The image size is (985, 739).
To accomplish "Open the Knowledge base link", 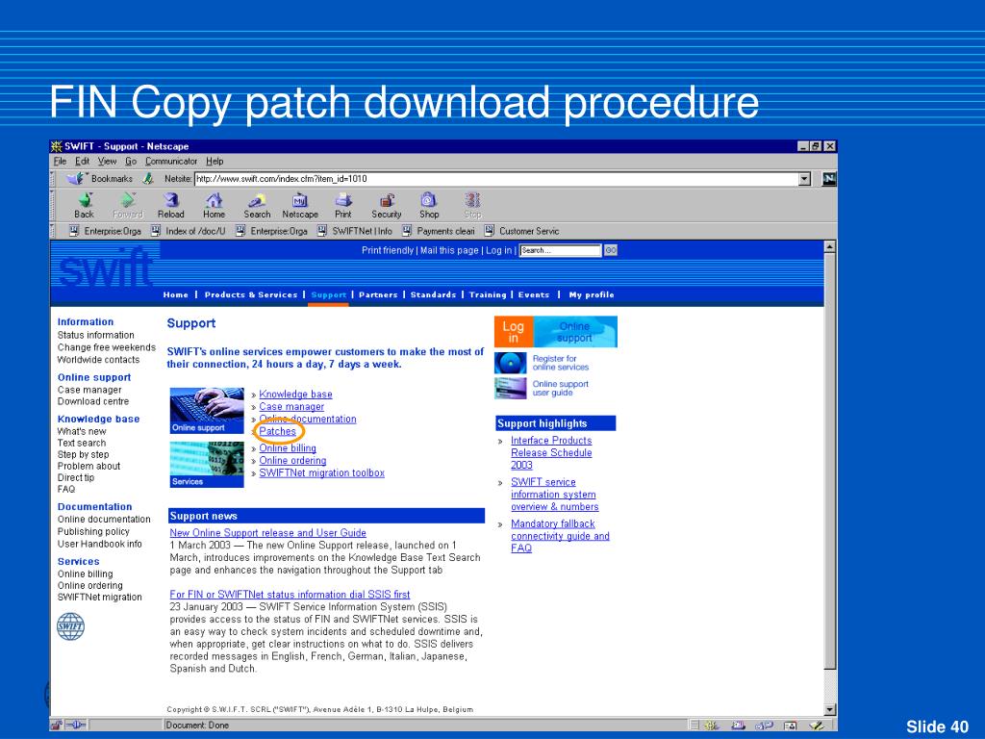I will click(x=296, y=395).
